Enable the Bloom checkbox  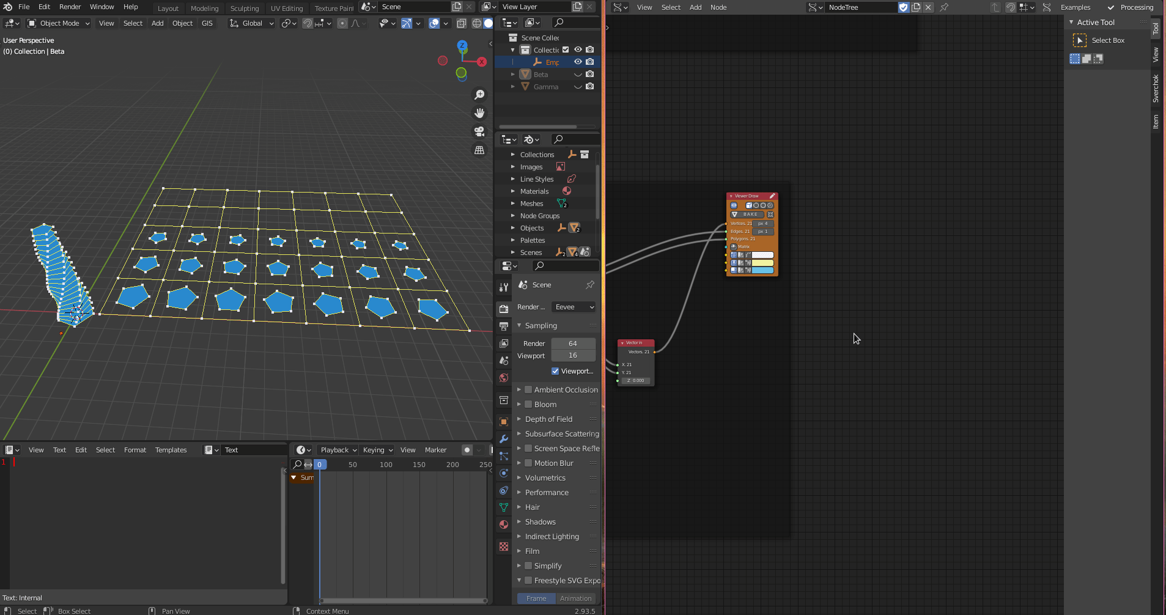coord(528,404)
